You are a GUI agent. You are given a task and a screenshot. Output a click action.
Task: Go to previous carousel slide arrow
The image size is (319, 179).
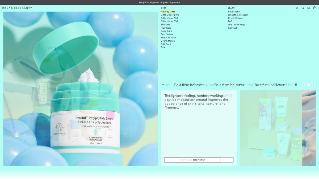pyautogui.click(x=308, y=85)
